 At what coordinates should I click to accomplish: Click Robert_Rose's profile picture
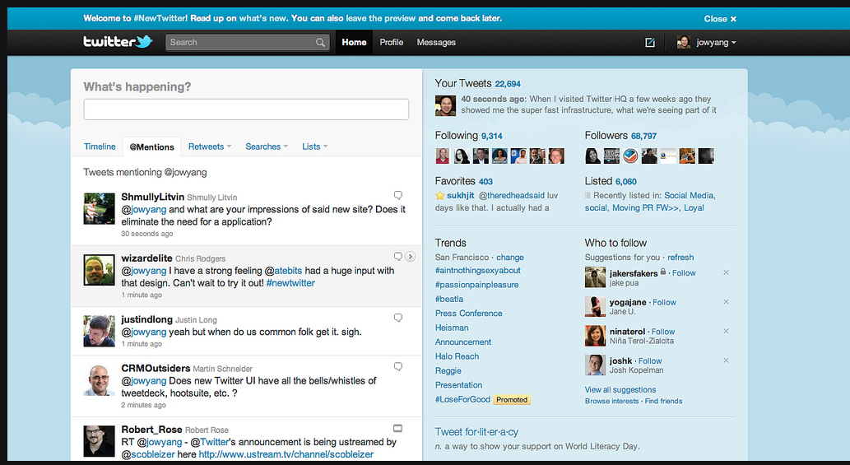click(x=100, y=441)
